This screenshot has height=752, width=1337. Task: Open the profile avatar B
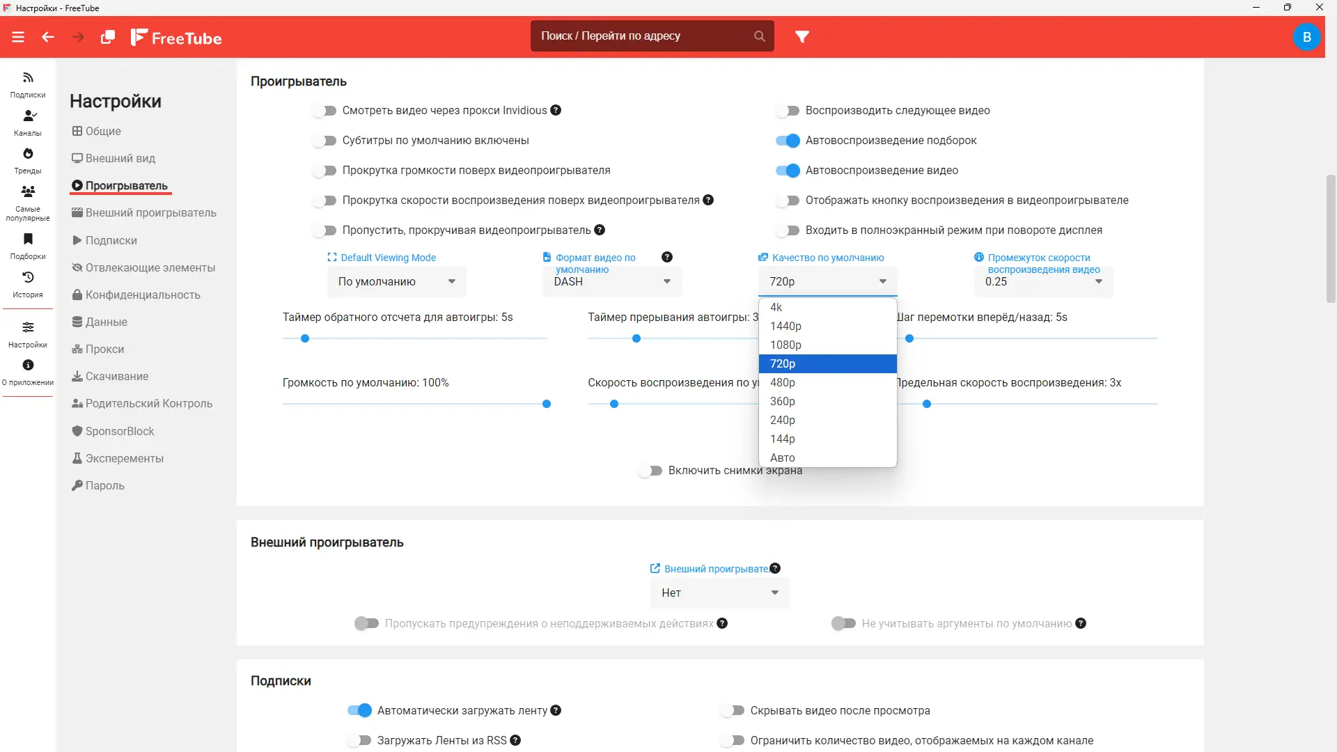tap(1306, 37)
